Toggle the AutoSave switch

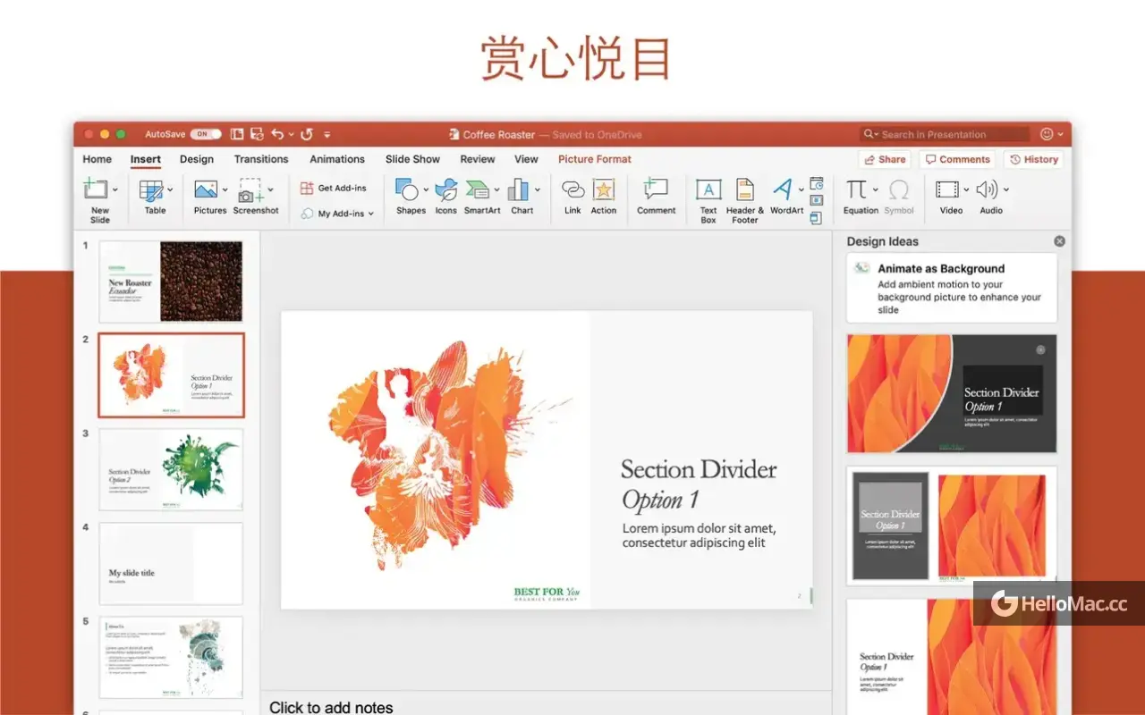(206, 134)
